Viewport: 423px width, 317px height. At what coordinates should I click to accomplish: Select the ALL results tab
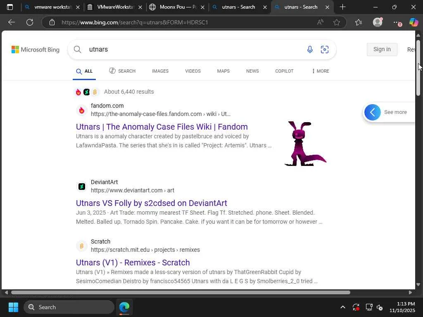tap(84, 71)
